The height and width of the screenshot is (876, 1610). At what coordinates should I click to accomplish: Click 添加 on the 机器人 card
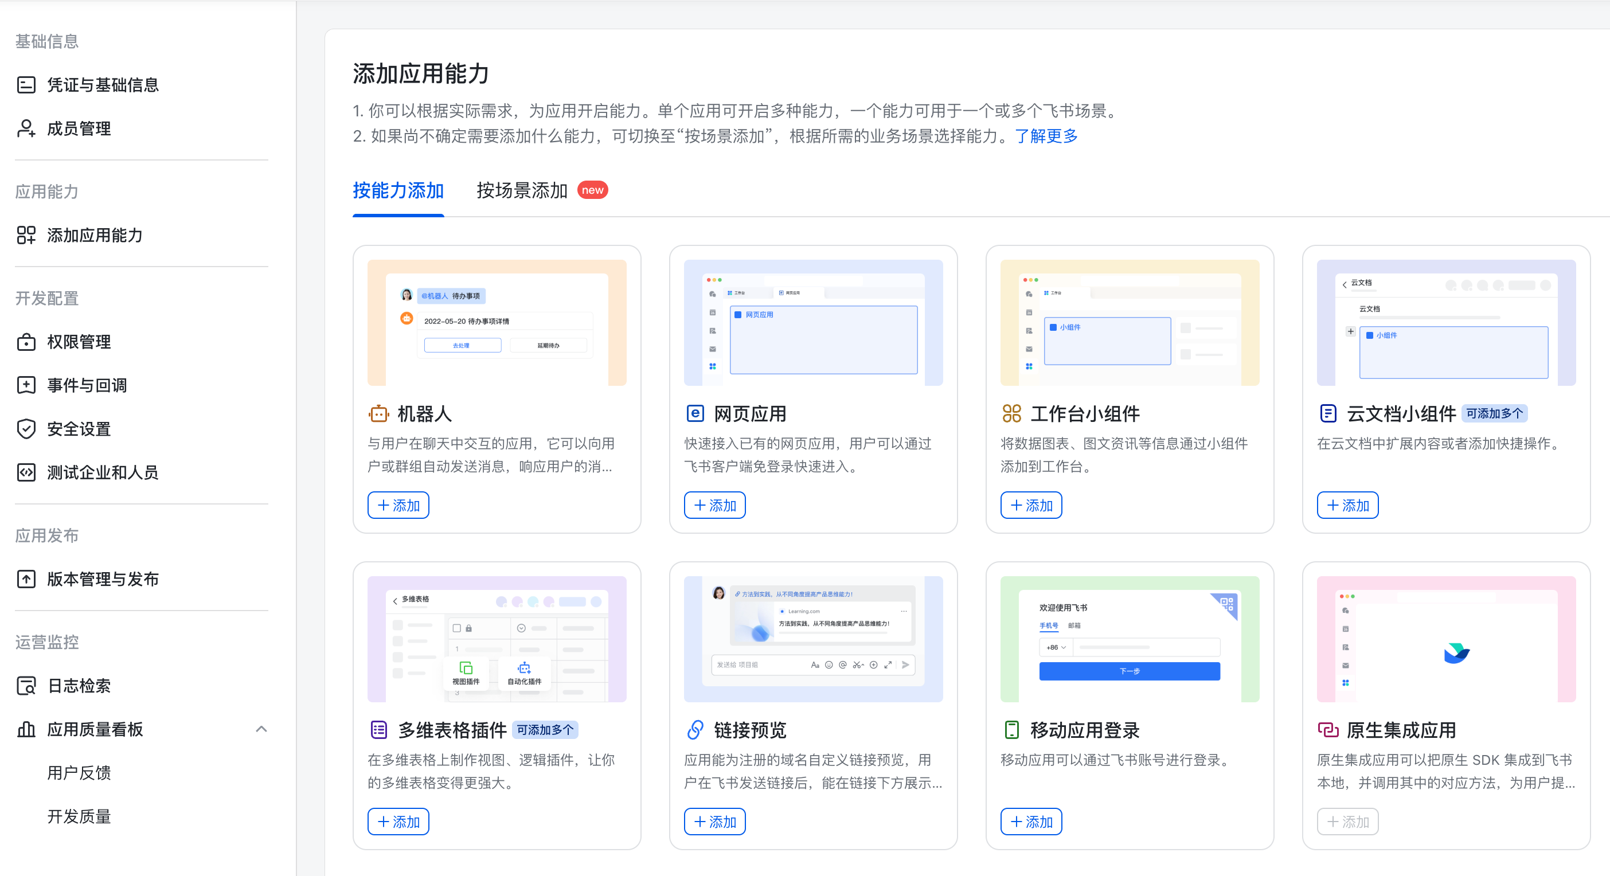(x=398, y=505)
